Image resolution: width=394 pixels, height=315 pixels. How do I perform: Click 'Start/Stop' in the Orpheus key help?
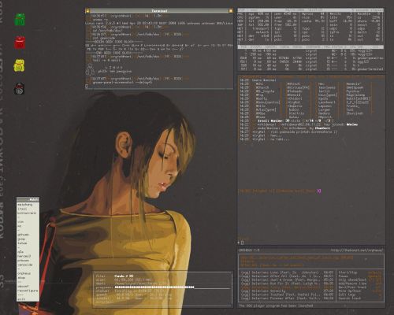(x=348, y=272)
